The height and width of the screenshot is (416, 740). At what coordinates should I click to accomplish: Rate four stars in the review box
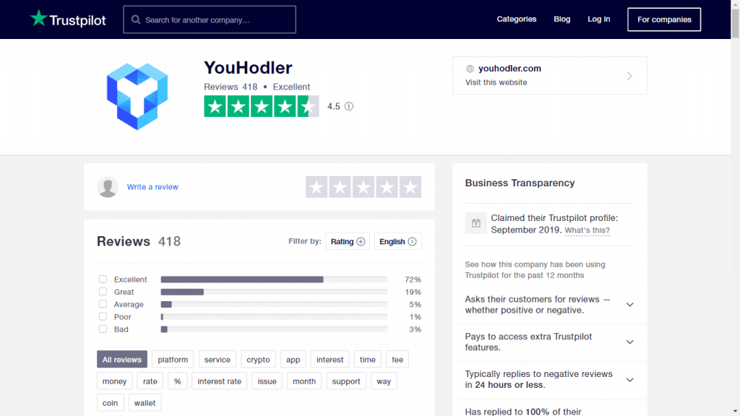point(387,187)
